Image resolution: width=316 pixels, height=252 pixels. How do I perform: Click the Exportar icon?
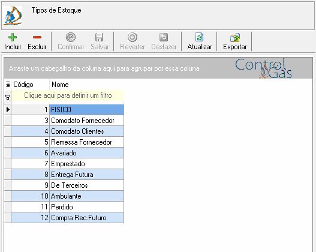coord(235,37)
